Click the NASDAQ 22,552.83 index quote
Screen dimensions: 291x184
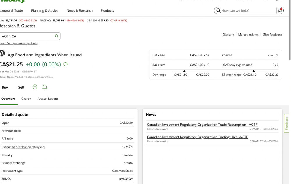pyautogui.click(x=62, y=20)
